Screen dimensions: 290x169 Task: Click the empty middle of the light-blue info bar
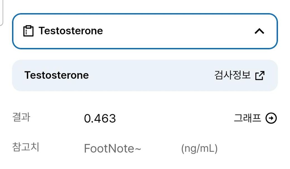151,75
